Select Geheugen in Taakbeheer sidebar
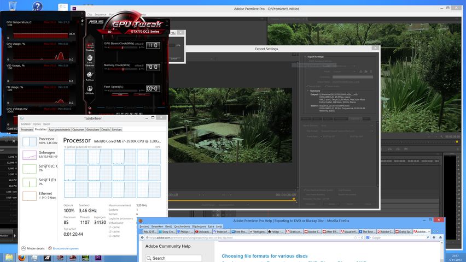466x262 pixels. tap(40, 154)
